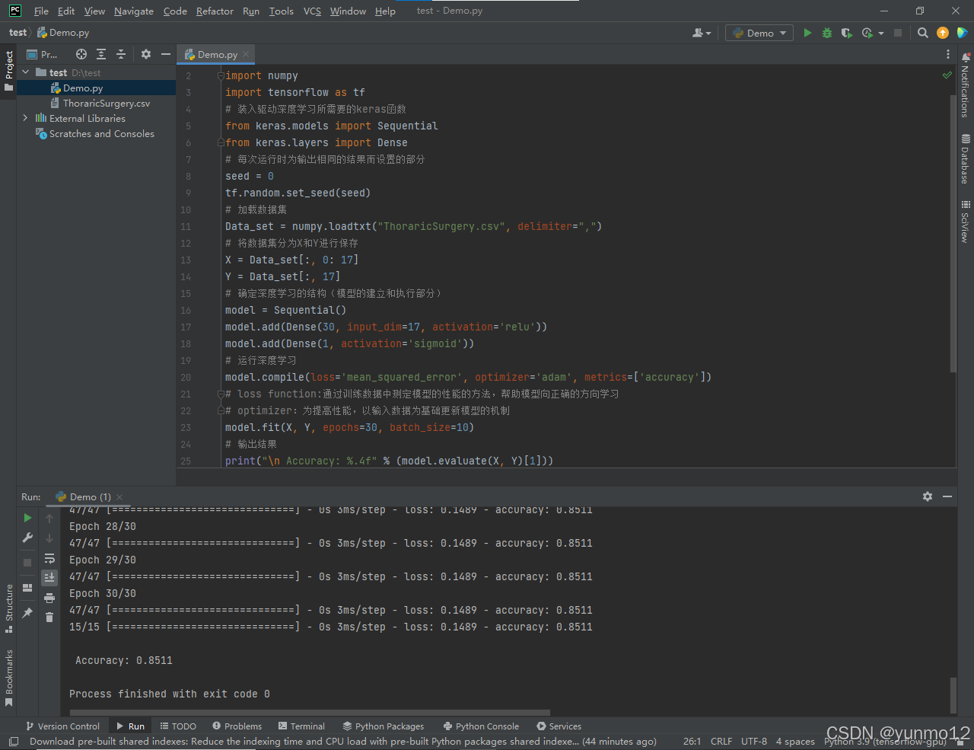Screen dimensions: 974x750
Task: Start debugging Demo with the bug icon
Action: point(826,33)
